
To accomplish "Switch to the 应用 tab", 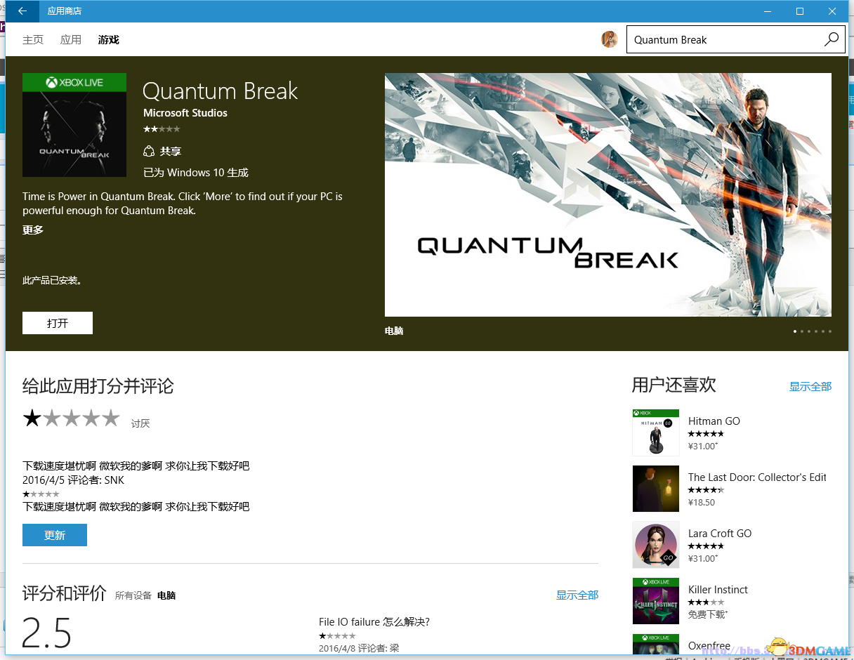I will [x=71, y=40].
